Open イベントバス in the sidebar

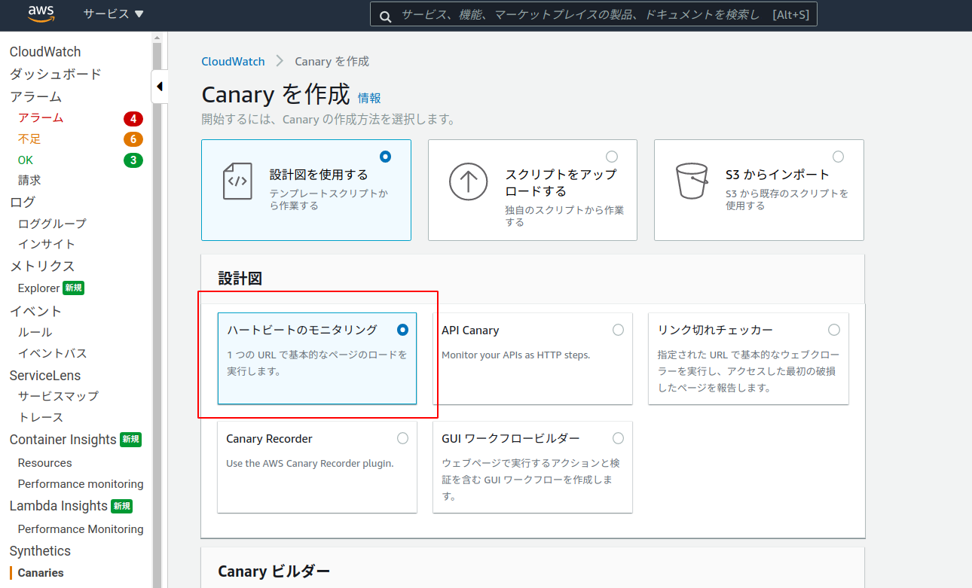point(52,353)
